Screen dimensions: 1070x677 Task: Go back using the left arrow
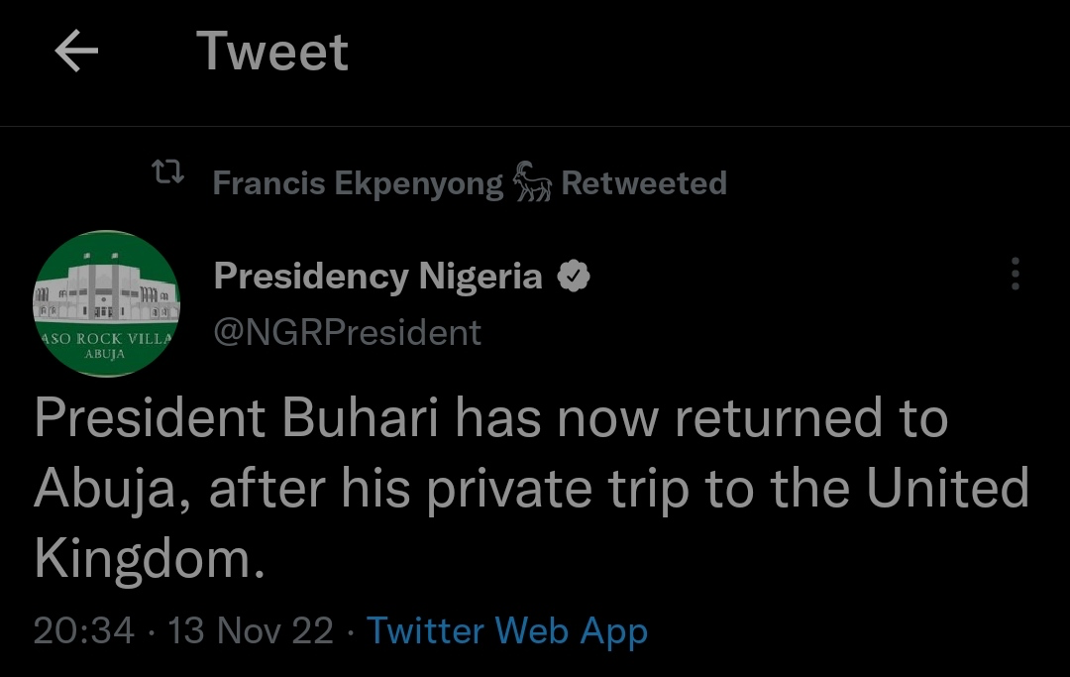pos(76,52)
